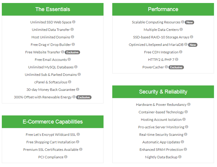Click info icon beside Free Let's Encrypt Wildcard SSL
Image resolution: width=217 pixels, height=167 pixels.
pyautogui.click(x=78, y=134)
